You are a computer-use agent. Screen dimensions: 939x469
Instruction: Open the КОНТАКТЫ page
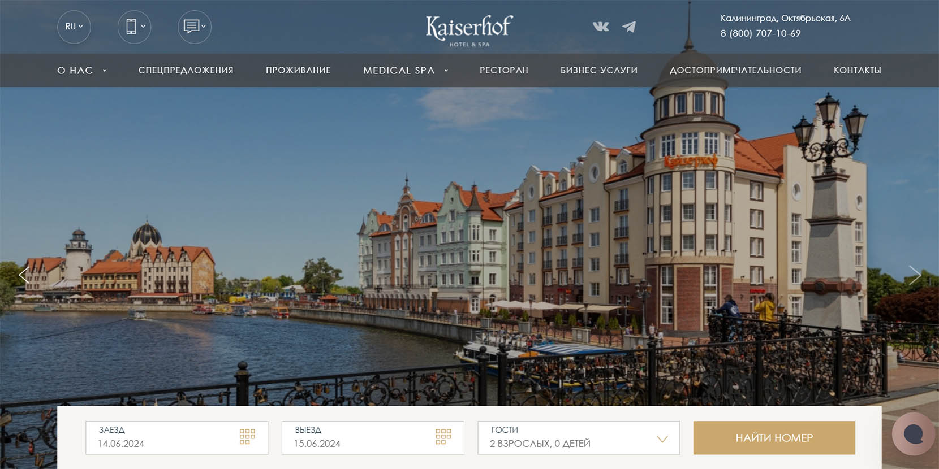(857, 70)
